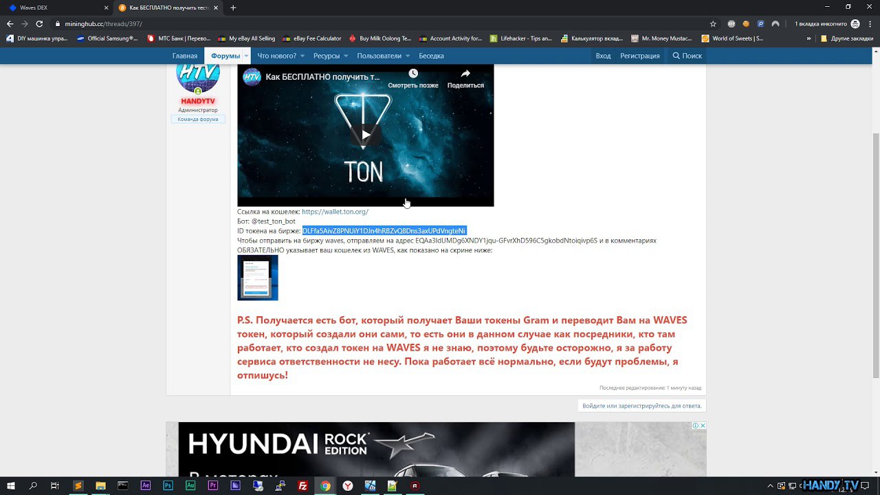The width and height of the screenshot is (880, 495).
Task: Play the TON YouTube video
Action: [x=365, y=135]
